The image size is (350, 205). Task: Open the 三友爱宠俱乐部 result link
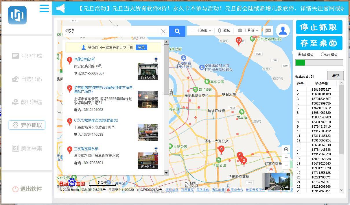86,149
